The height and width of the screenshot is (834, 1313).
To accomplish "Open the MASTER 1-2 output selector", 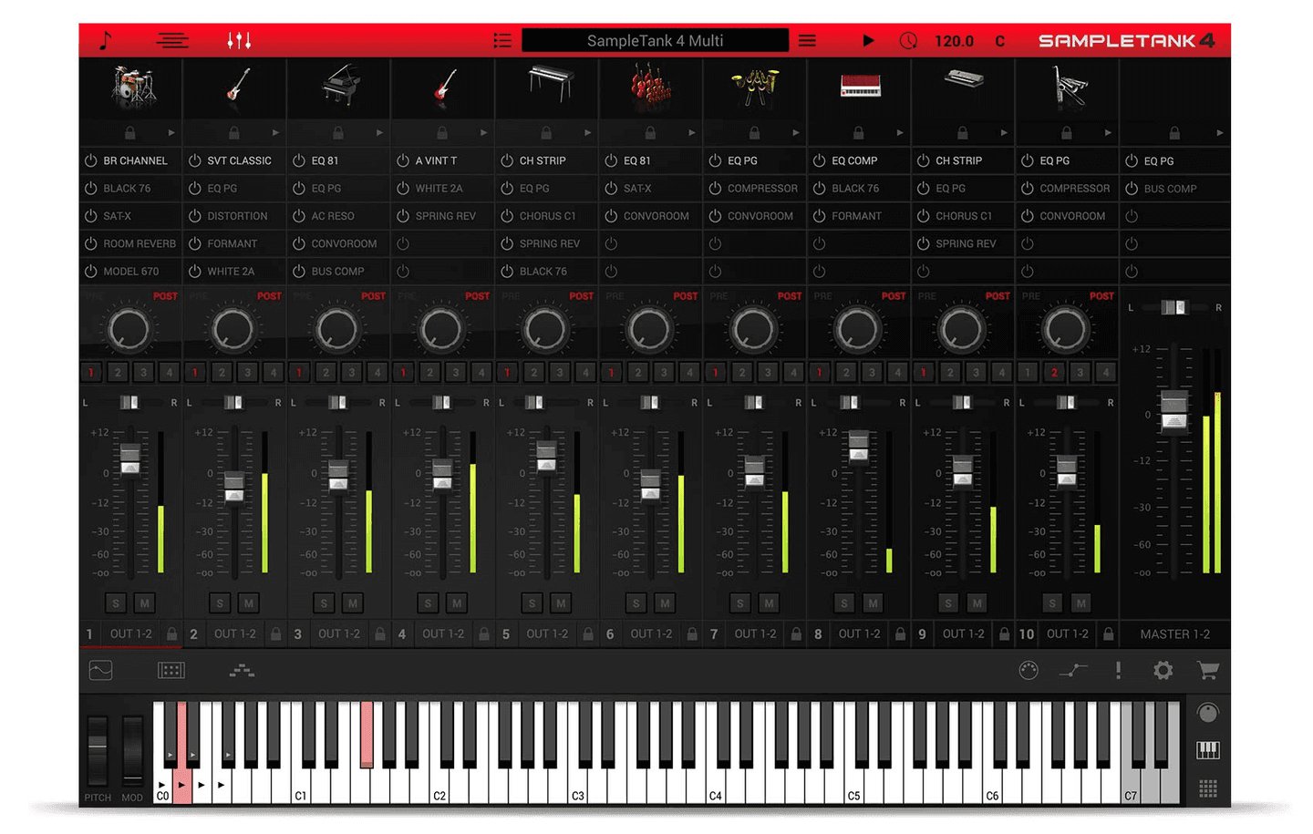I will click(x=1175, y=633).
